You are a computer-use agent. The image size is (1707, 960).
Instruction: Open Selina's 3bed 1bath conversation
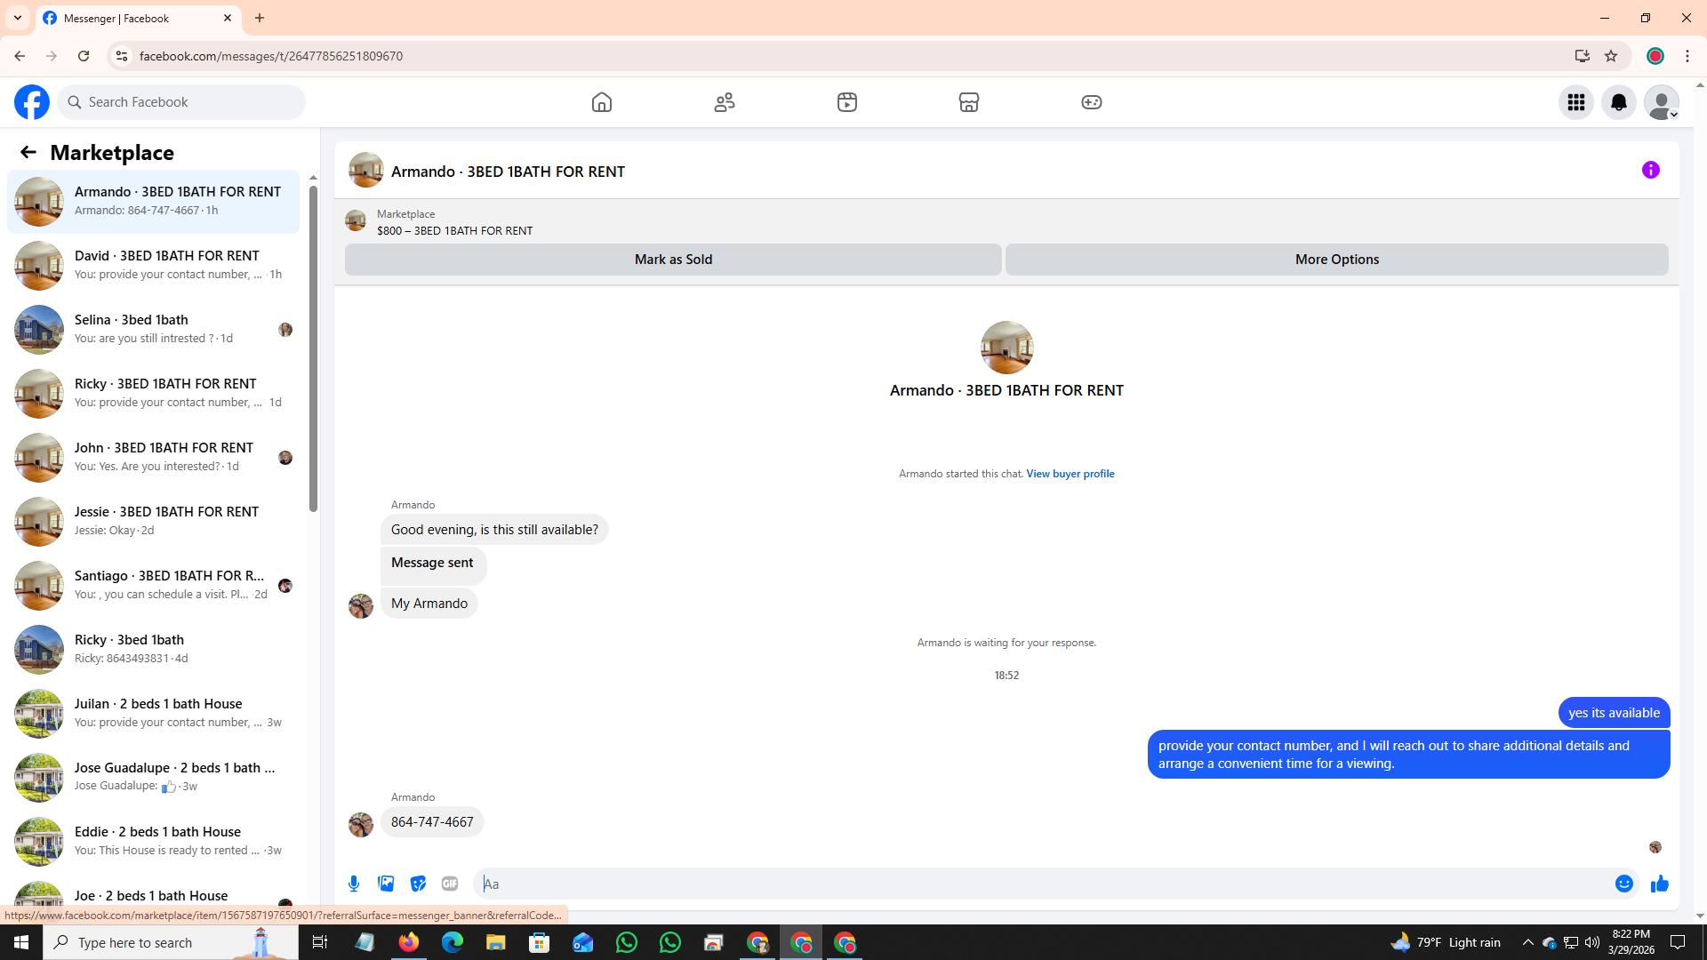tap(154, 330)
